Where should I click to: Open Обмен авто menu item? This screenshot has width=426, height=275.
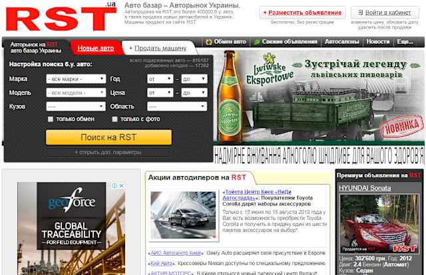pos(226,42)
